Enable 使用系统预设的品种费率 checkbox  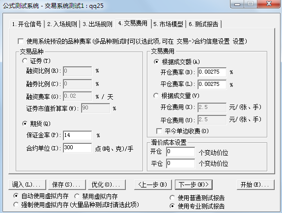[21, 42]
